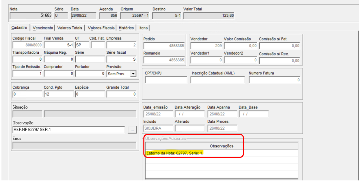Click the Data Alteração field
The width and height of the screenshot is (359, 181).
[189, 114]
